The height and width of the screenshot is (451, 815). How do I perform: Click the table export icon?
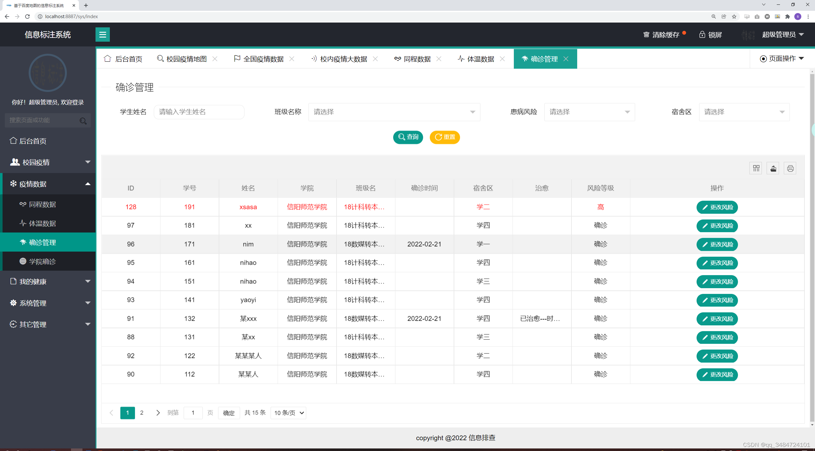pyautogui.click(x=773, y=168)
